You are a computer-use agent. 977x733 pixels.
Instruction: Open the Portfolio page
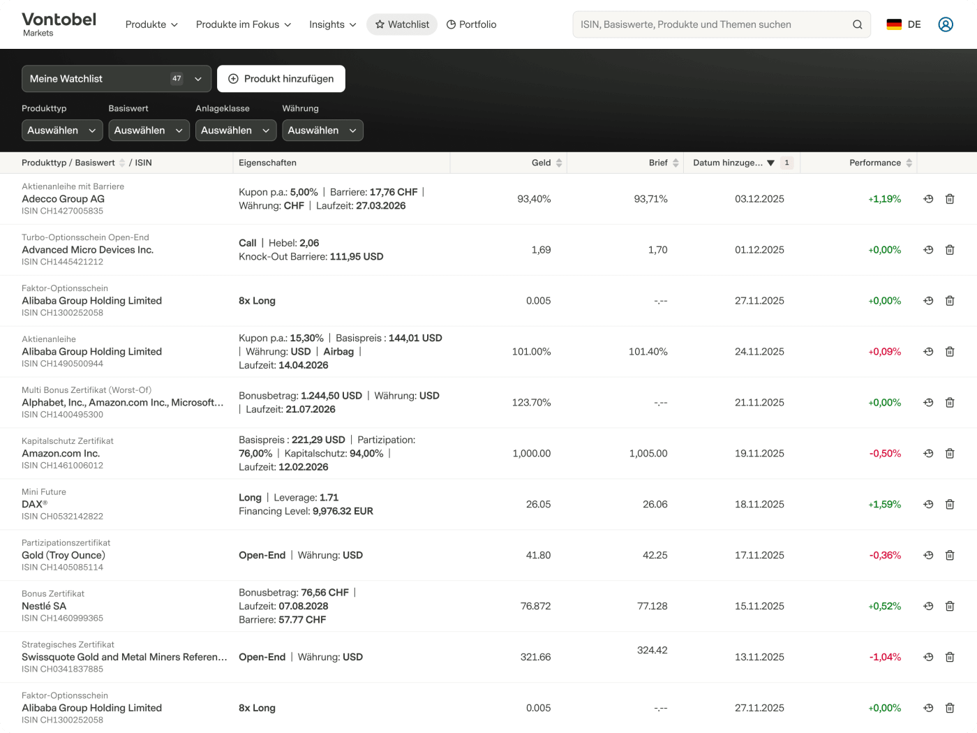point(471,24)
